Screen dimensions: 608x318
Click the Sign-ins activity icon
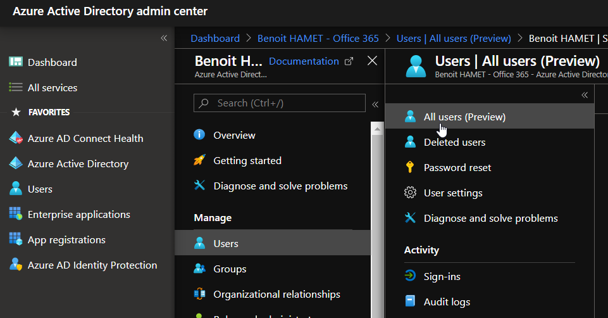click(411, 276)
